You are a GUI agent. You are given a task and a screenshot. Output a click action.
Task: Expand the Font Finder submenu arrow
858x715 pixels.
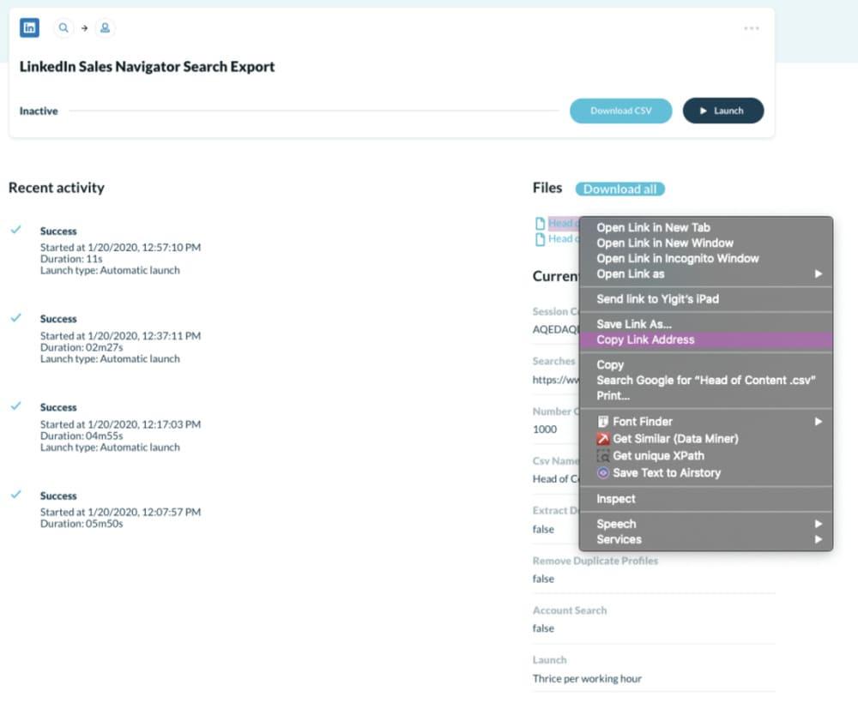819,422
